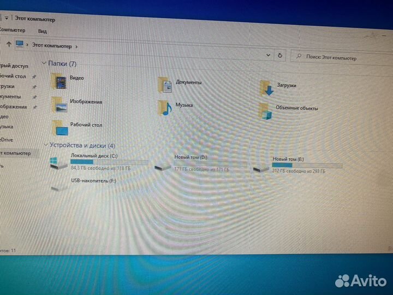Open Локальный диск (C:) drive icon
Screen dimensions: 393x295
56,162
